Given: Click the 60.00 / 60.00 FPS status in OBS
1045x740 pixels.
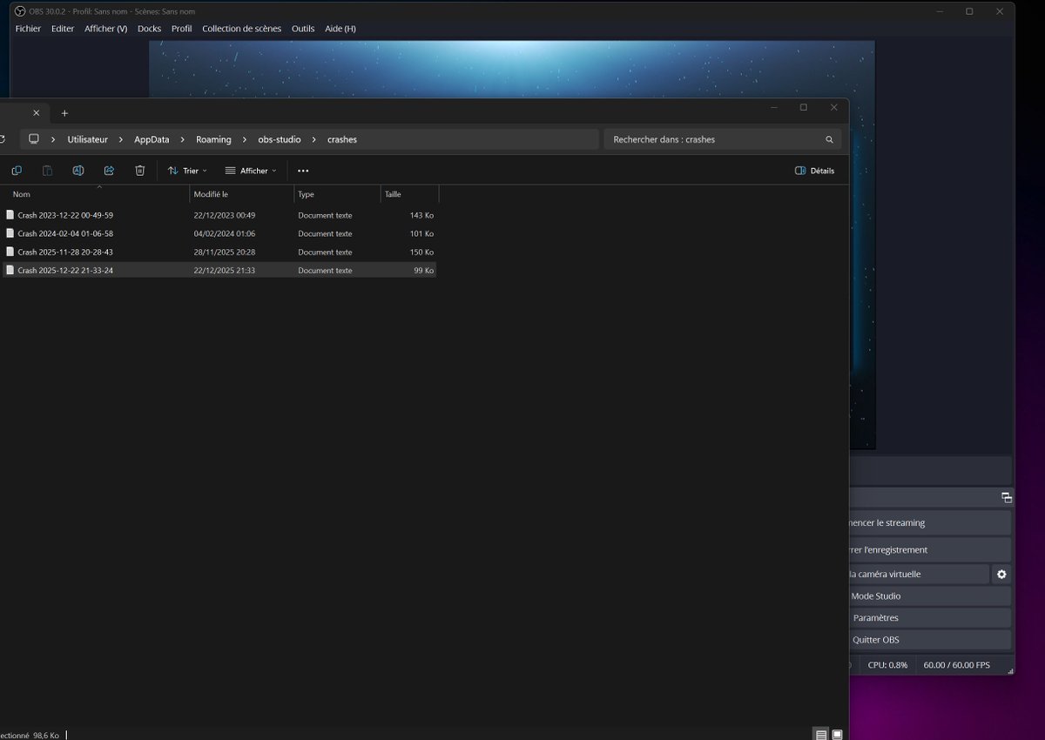Looking at the screenshot, I should [x=956, y=665].
